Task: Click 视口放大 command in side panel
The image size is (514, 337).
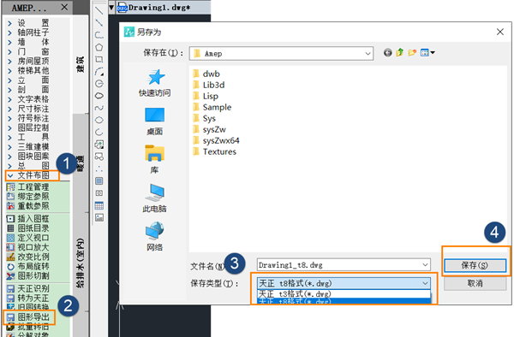Action: pyautogui.click(x=28, y=247)
